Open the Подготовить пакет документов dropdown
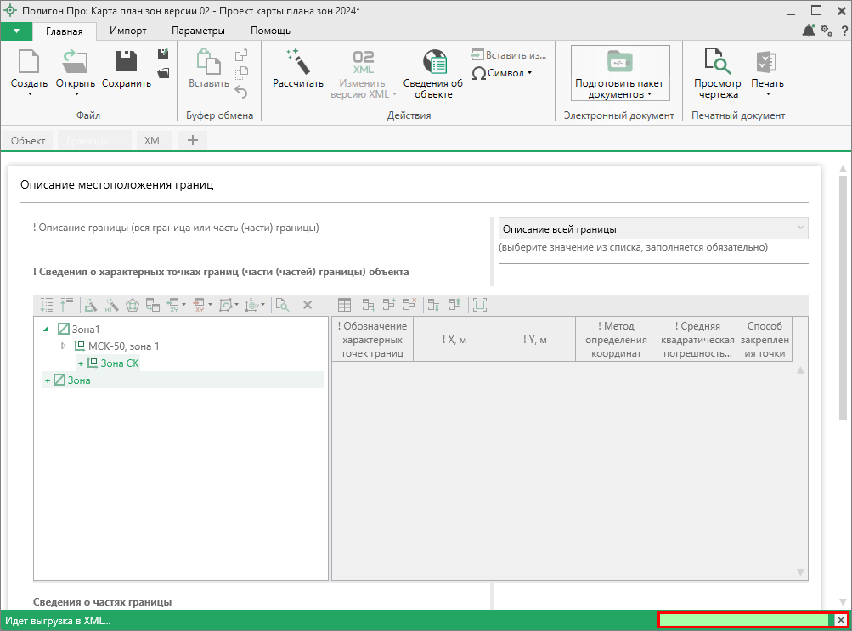Screen dimensions: 852x631 (x=619, y=89)
